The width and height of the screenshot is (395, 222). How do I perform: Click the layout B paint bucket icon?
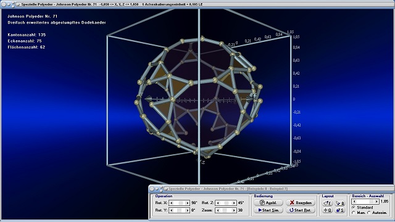pyautogui.click(x=340, y=203)
